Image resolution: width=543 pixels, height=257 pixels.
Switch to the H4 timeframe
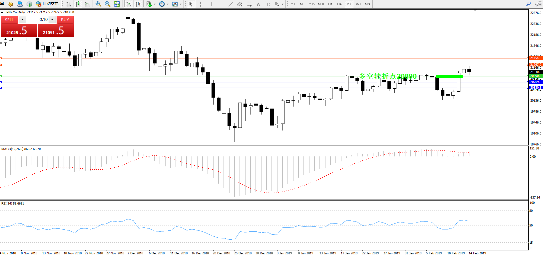(x=339, y=4)
